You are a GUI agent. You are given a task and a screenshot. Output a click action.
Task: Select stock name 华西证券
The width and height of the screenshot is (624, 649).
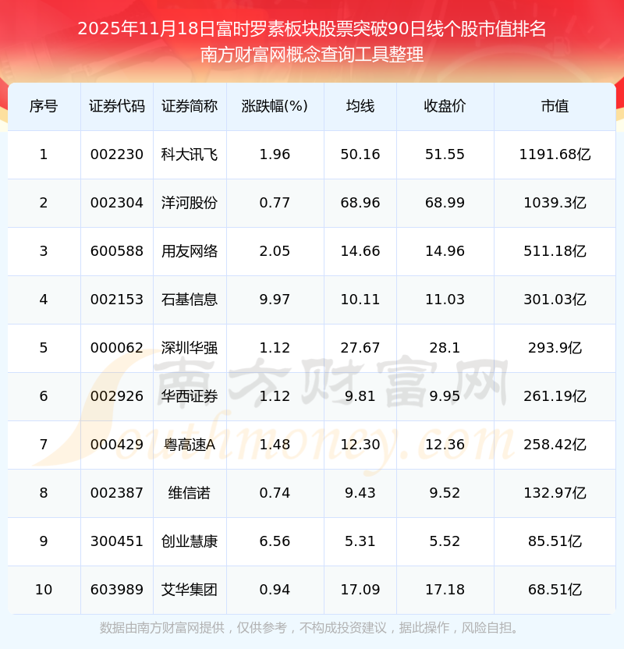click(190, 396)
